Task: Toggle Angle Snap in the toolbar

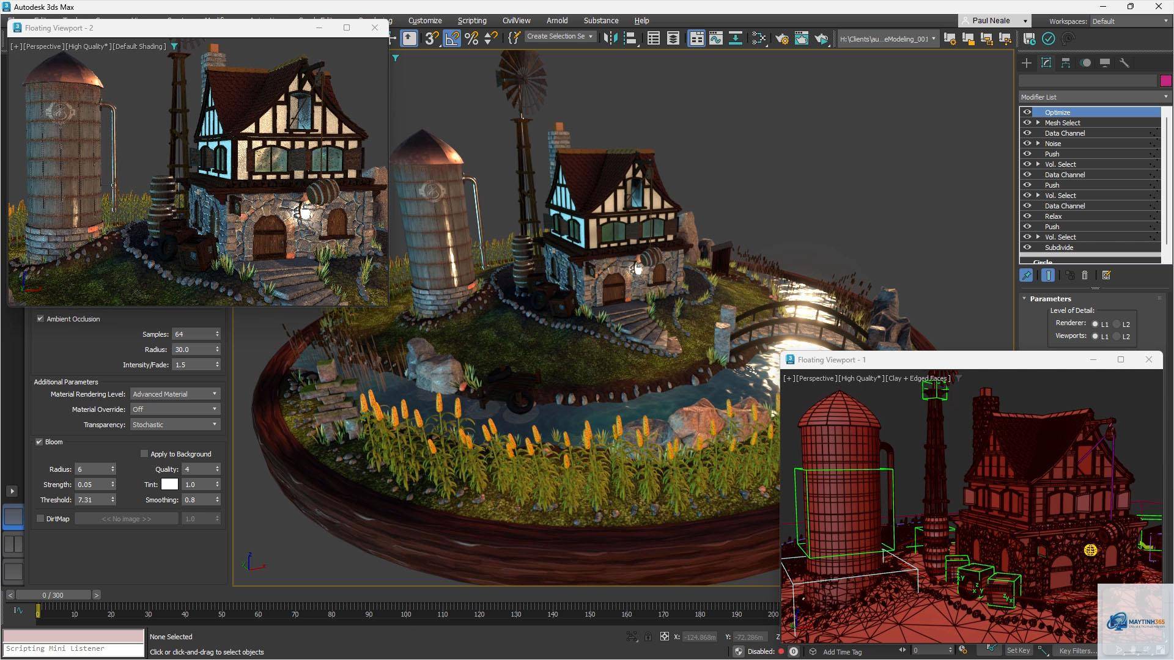Action: [x=452, y=38]
